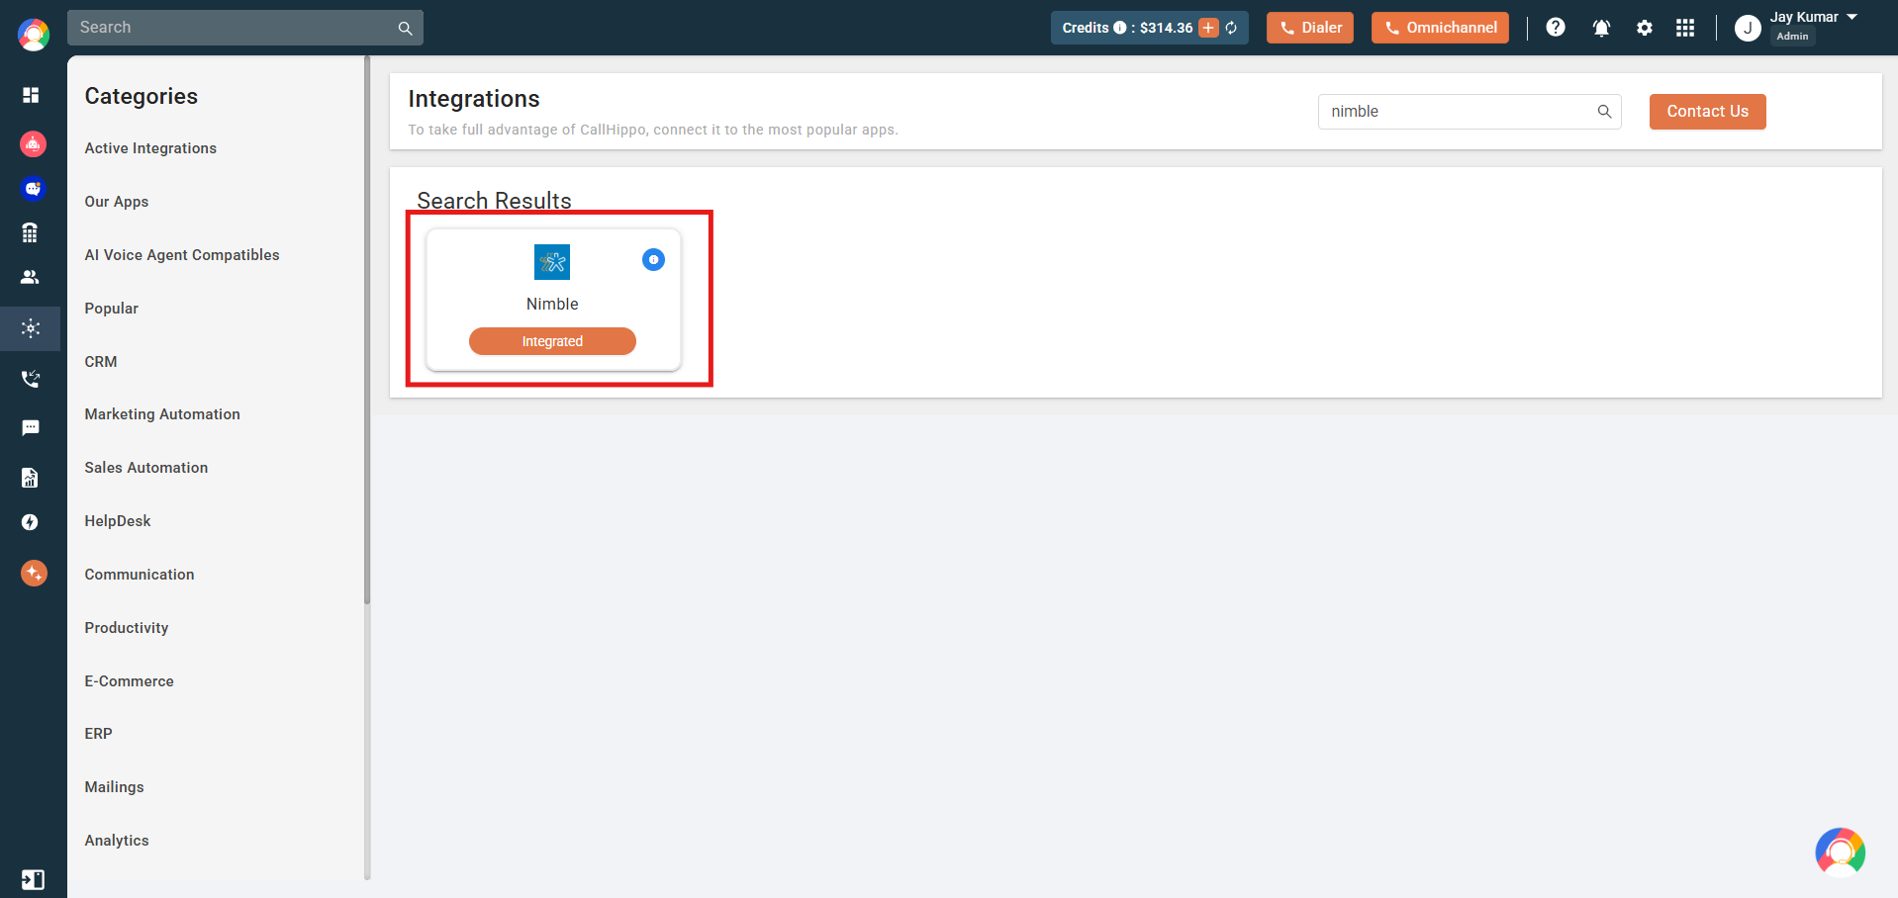The image size is (1898, 898).
Task: Select AI Voice Agent Compatibles category
Action: [x=182, y=255]
